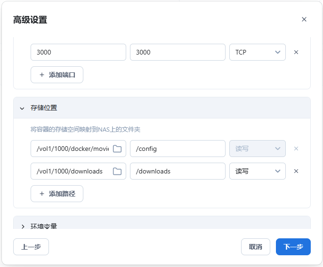Edit the /config container path field
The image size is (323, 267).
pyautogui.click(x=178, y=149)
